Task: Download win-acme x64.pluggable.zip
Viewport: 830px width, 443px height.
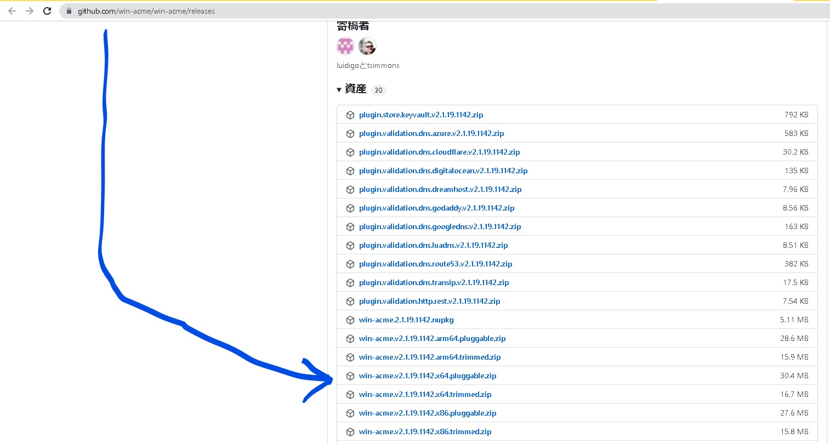Action: pos(428,376)
